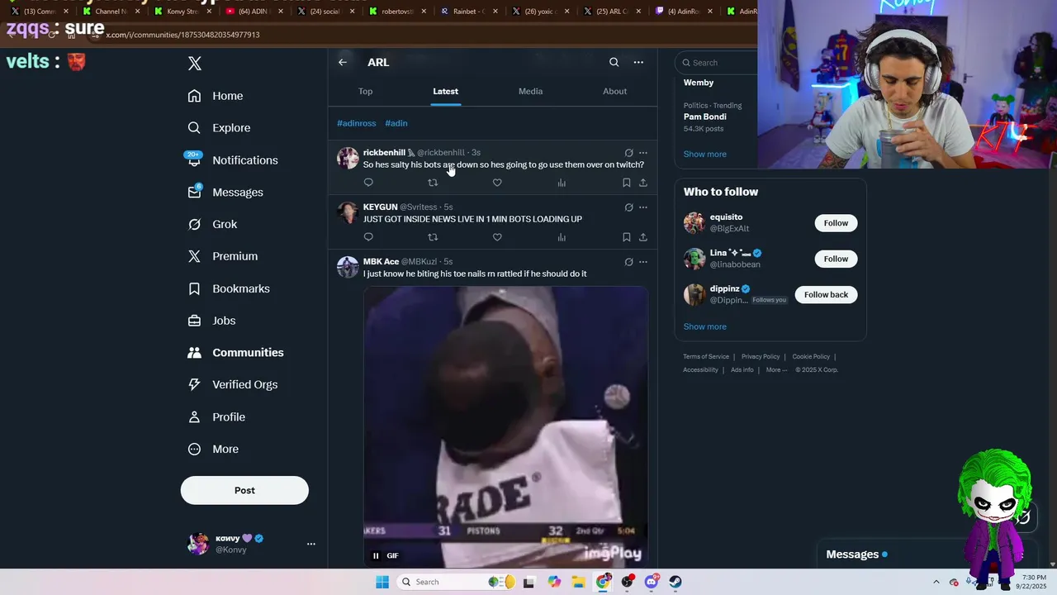1057x595 pixels.
Task: Open the Pam Bondi trending topic
Action: 705,117
